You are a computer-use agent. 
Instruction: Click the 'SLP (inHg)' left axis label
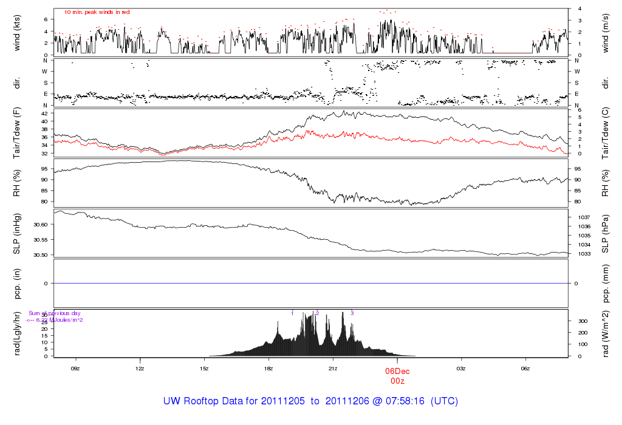17,234
